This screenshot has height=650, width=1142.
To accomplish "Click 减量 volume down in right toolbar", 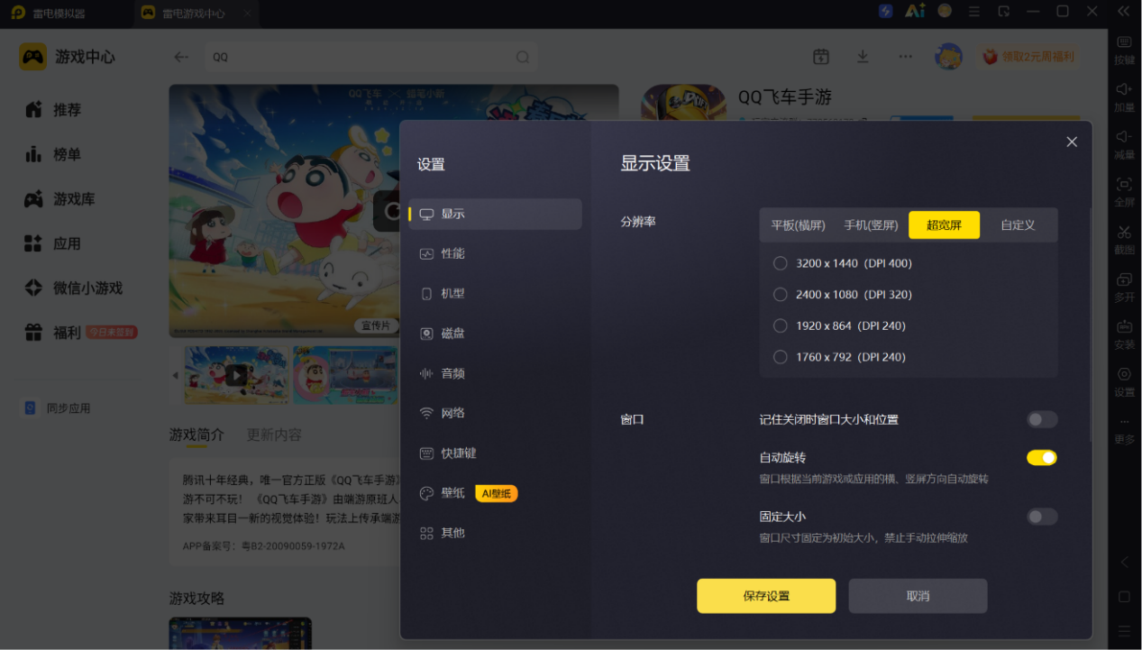I will [x=1124, y=145].
